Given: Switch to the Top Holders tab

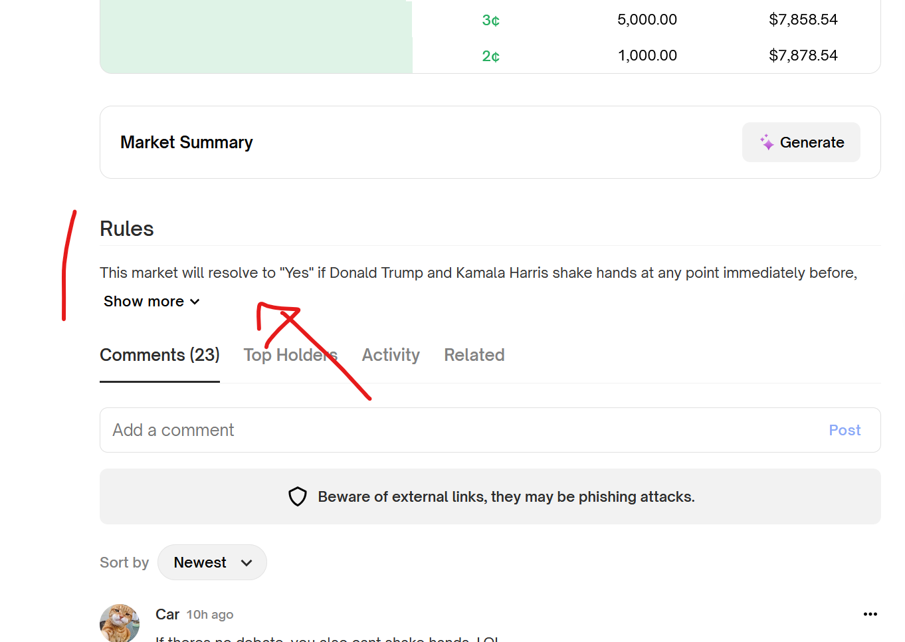Looking at the screenshot, I should point(290,355).
